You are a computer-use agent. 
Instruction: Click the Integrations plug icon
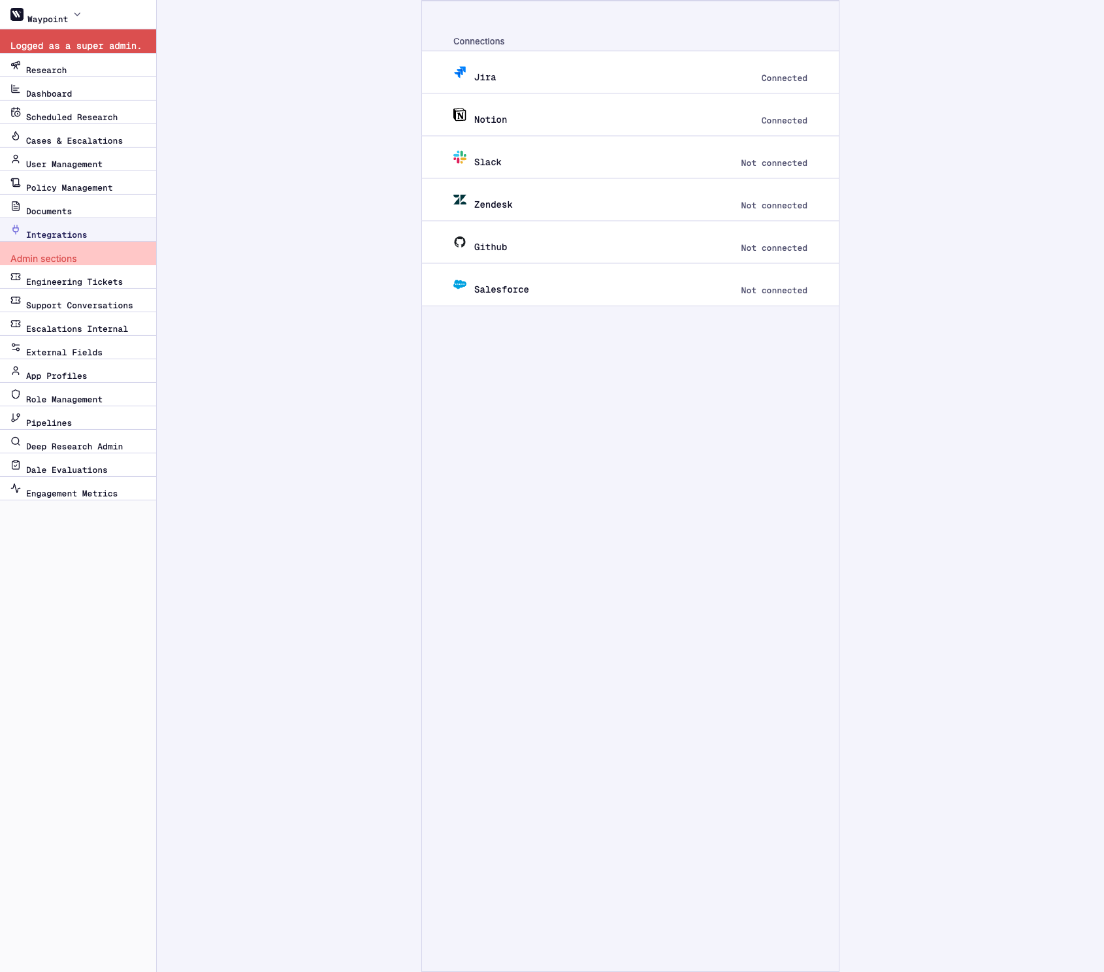[x=16, y=230]
